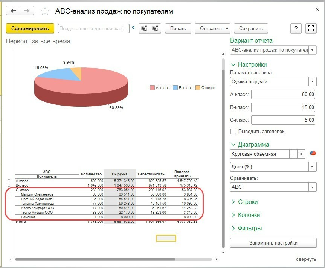
Task: Click scroll up arrow of report
Action: 223,54
